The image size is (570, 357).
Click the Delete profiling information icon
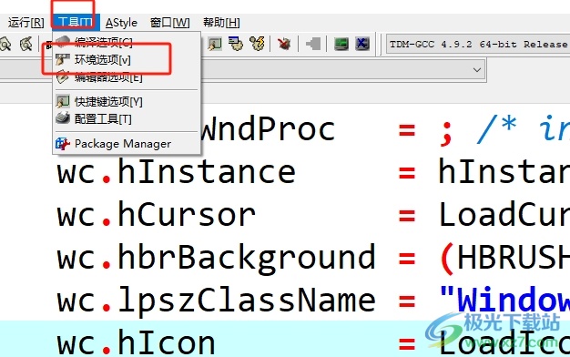pyautogui.click(x=362, y=44)
